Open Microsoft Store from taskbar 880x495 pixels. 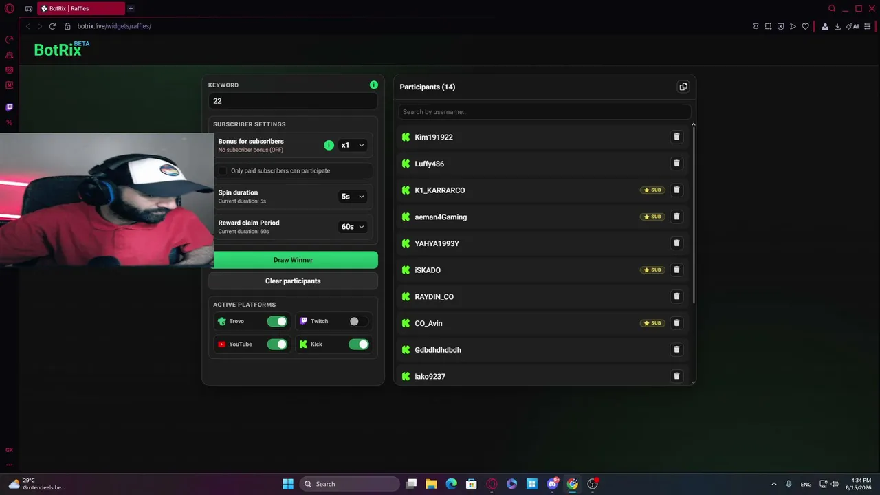point(471,484)
